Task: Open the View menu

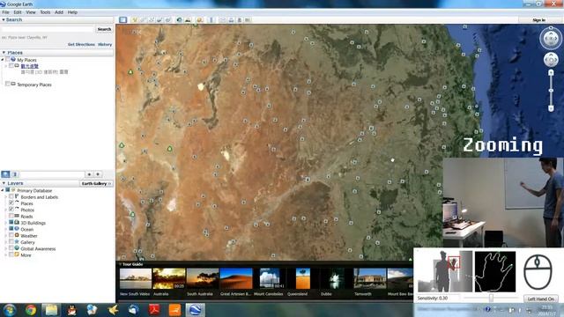Action: click(x=31, y=12)
